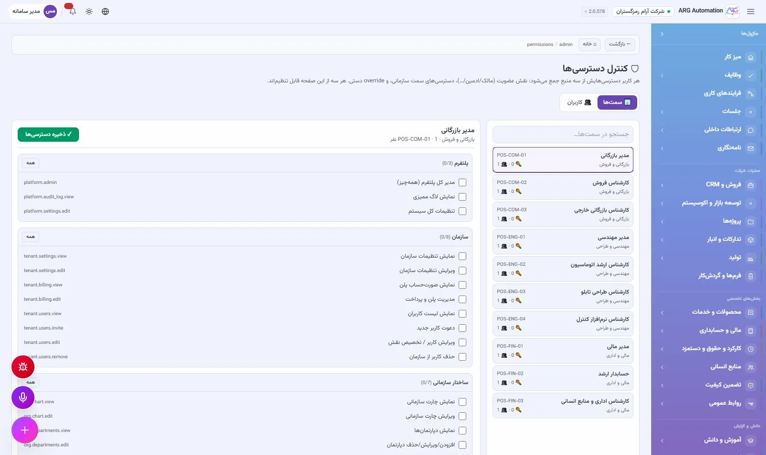The width and height of the screenshot is (766, 455).
Task: Select the POS-FIN-02 حسابدار ارشد card
Action: [x=563, y=378]
